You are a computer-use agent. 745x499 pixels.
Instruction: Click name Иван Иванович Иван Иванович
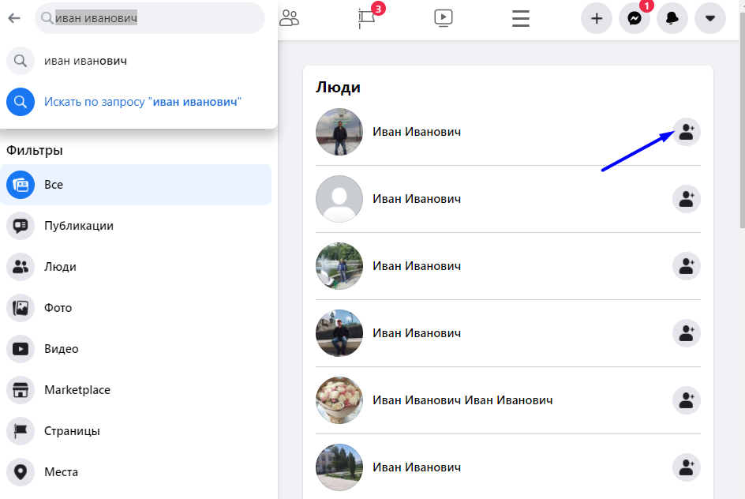[x=462, y=400]
